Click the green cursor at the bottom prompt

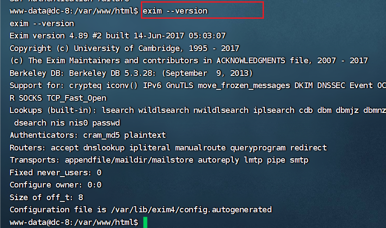tap(145, 222)
